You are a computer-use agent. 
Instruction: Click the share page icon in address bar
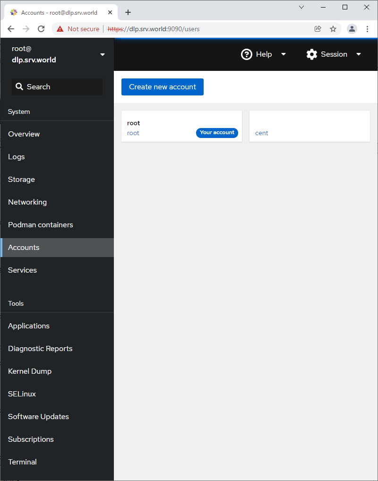(318, 29)
